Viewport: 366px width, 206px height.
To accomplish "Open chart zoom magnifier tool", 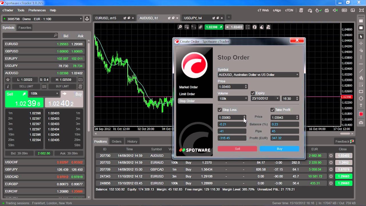I will pyautogui.click(x=180, y=27).
